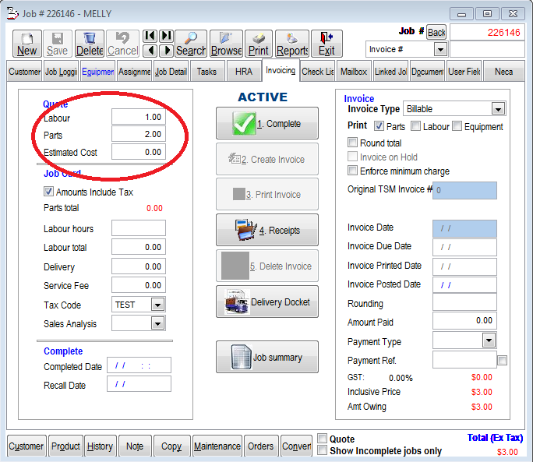Screen dimensions: 533x462
Task: Expand the Payment Type dropdown
Action: [489, 340]
